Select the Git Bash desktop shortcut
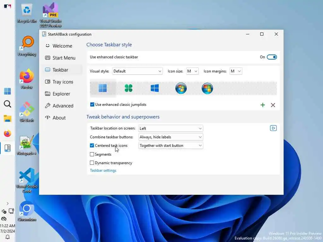Viewport: 323px width, 242px height. click(x=27, y=112)
